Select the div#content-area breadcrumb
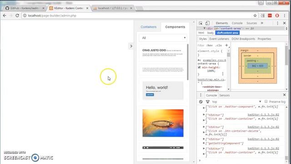 coord(227,33)
